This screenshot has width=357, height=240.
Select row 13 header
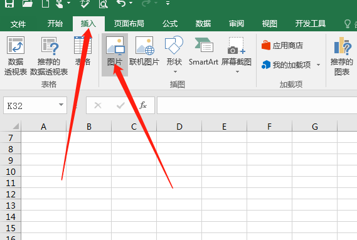point(11,206)
